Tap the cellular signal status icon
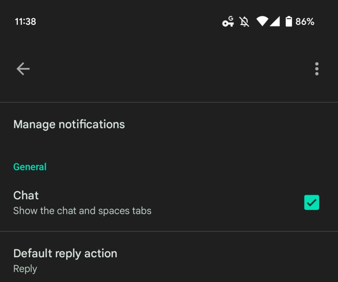The height and width of the screenshot is (282, 338). [275, 22]
